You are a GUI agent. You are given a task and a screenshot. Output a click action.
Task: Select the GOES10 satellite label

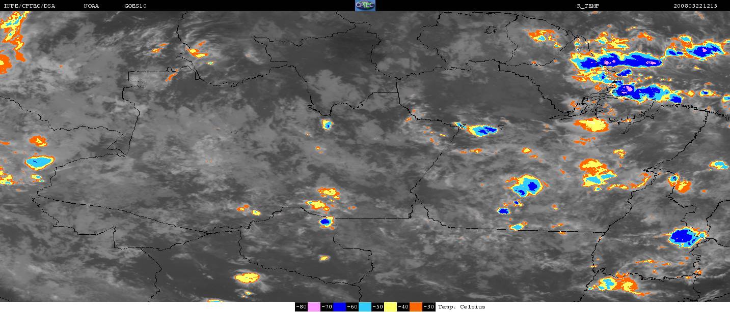pos(136,6)
